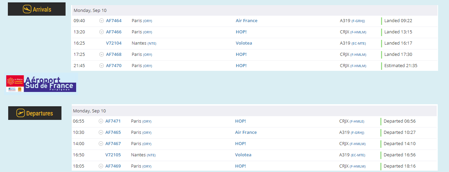Click the Arrivals plane icon
Viewport: 449px width, 172px height.
[27, 9]
